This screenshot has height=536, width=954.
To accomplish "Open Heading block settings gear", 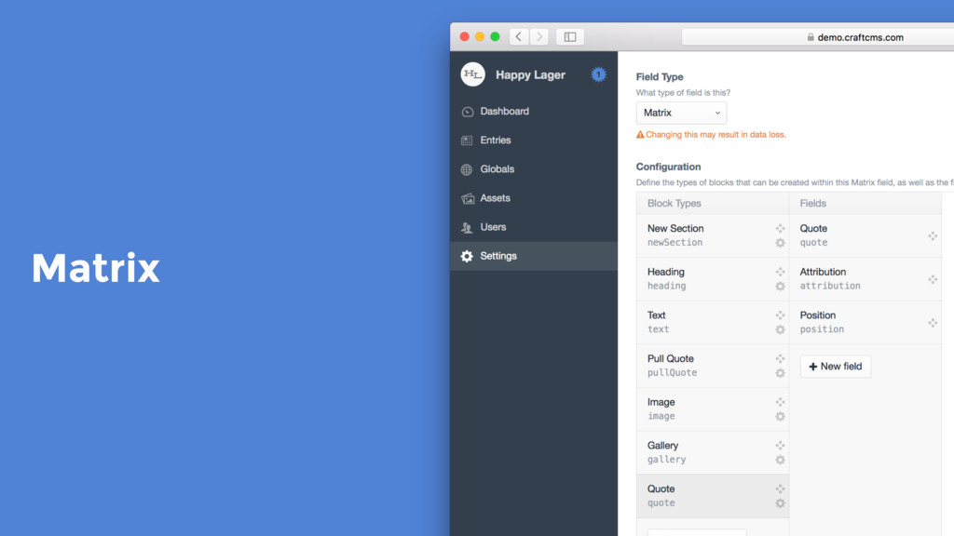I will [780, 287].
